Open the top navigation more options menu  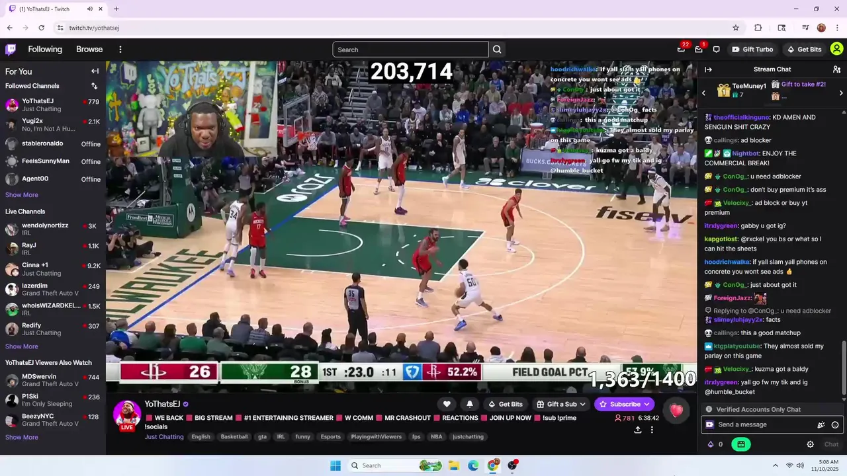(120, 50)
